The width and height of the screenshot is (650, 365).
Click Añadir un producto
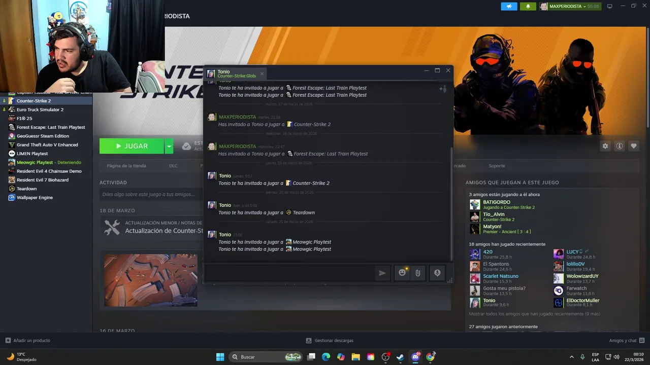pos(27,341)
